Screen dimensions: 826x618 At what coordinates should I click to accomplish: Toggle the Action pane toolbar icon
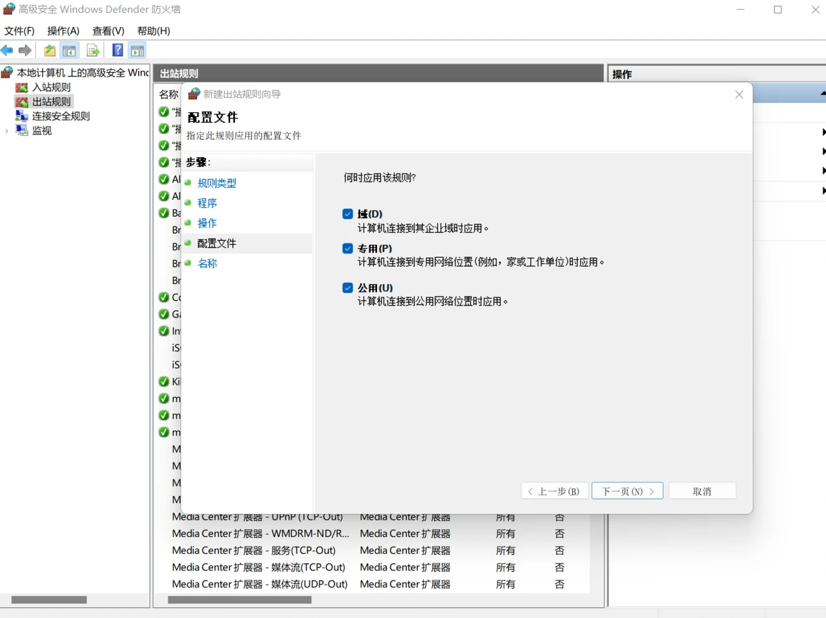[x=137, y=51]
